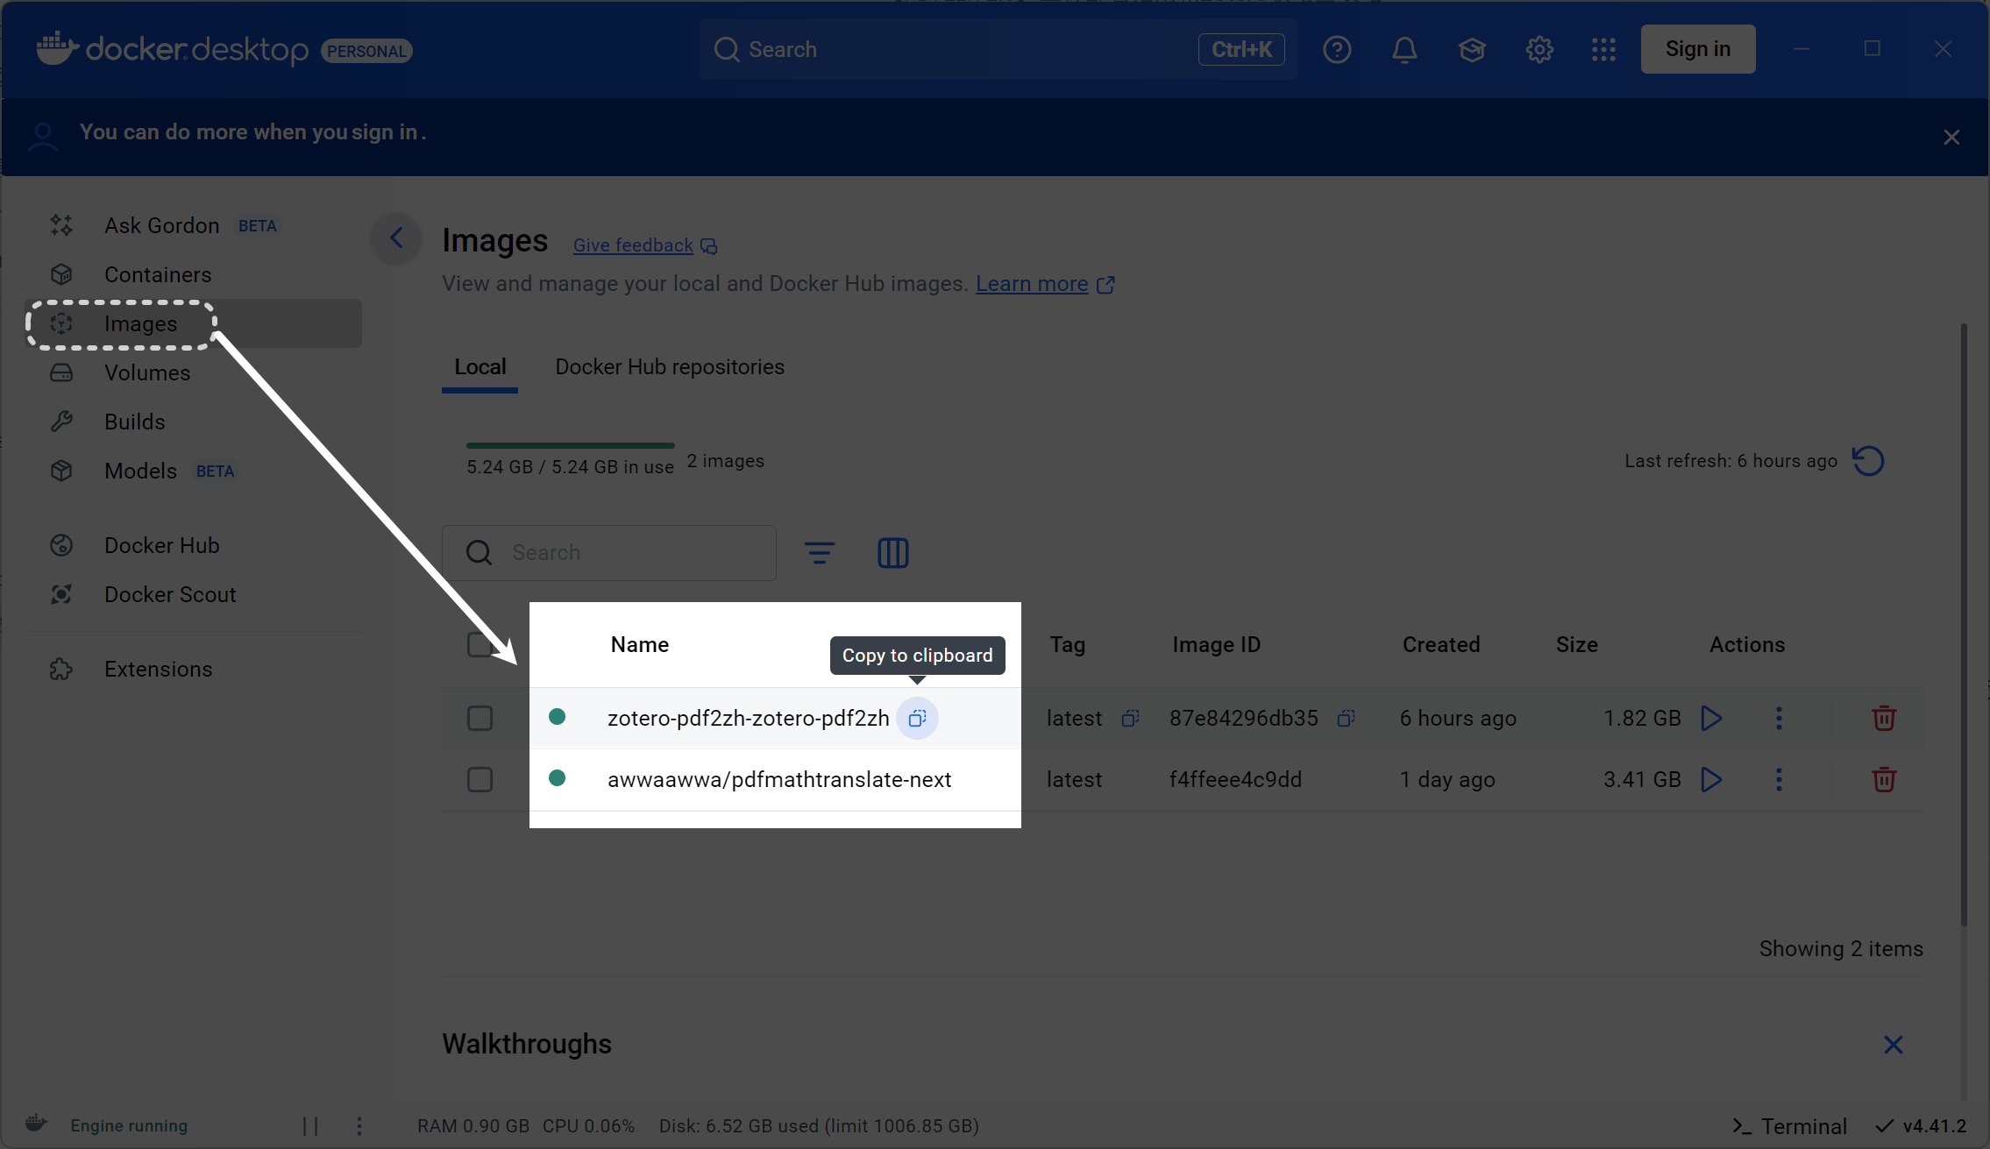
Task: Run the zotero-pdf2zh image
Action: pyautogui.click(x=1710, y=719)
